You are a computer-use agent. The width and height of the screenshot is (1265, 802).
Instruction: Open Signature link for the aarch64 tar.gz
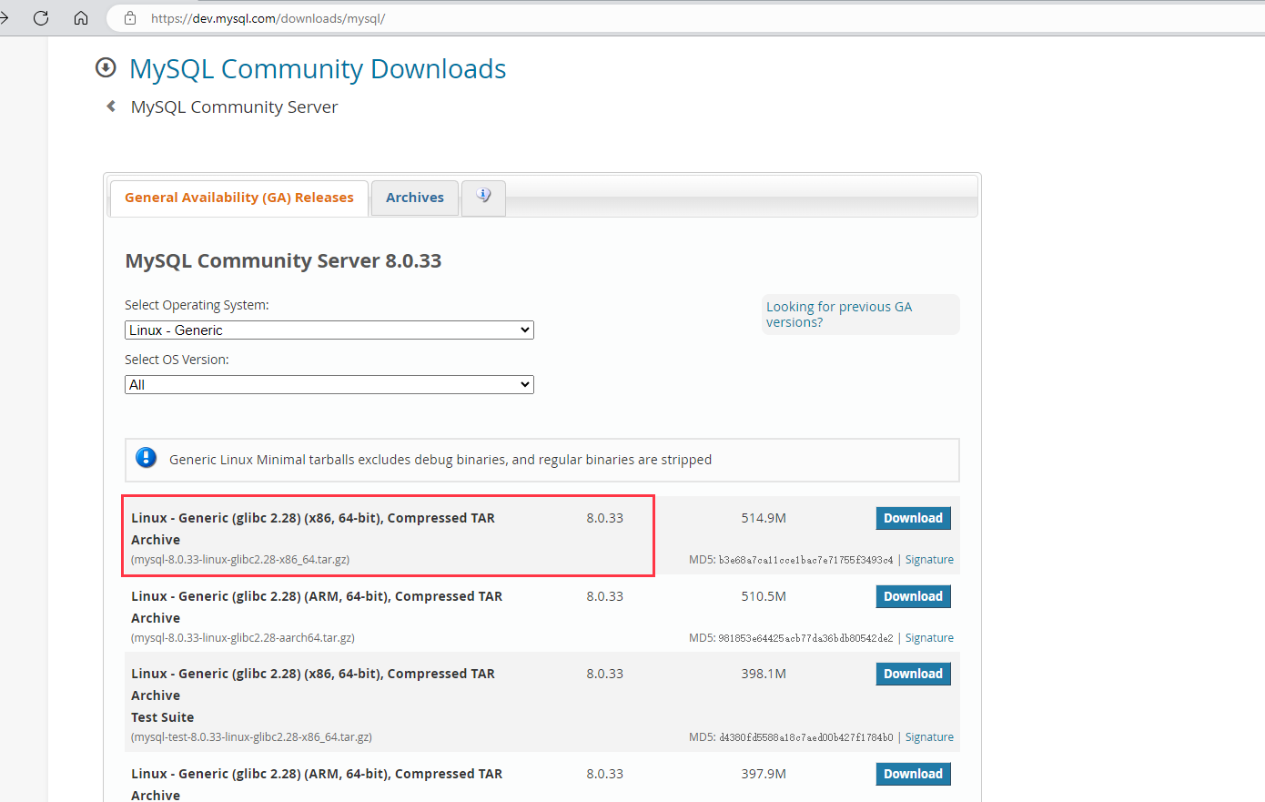click(x=929, y=638)
